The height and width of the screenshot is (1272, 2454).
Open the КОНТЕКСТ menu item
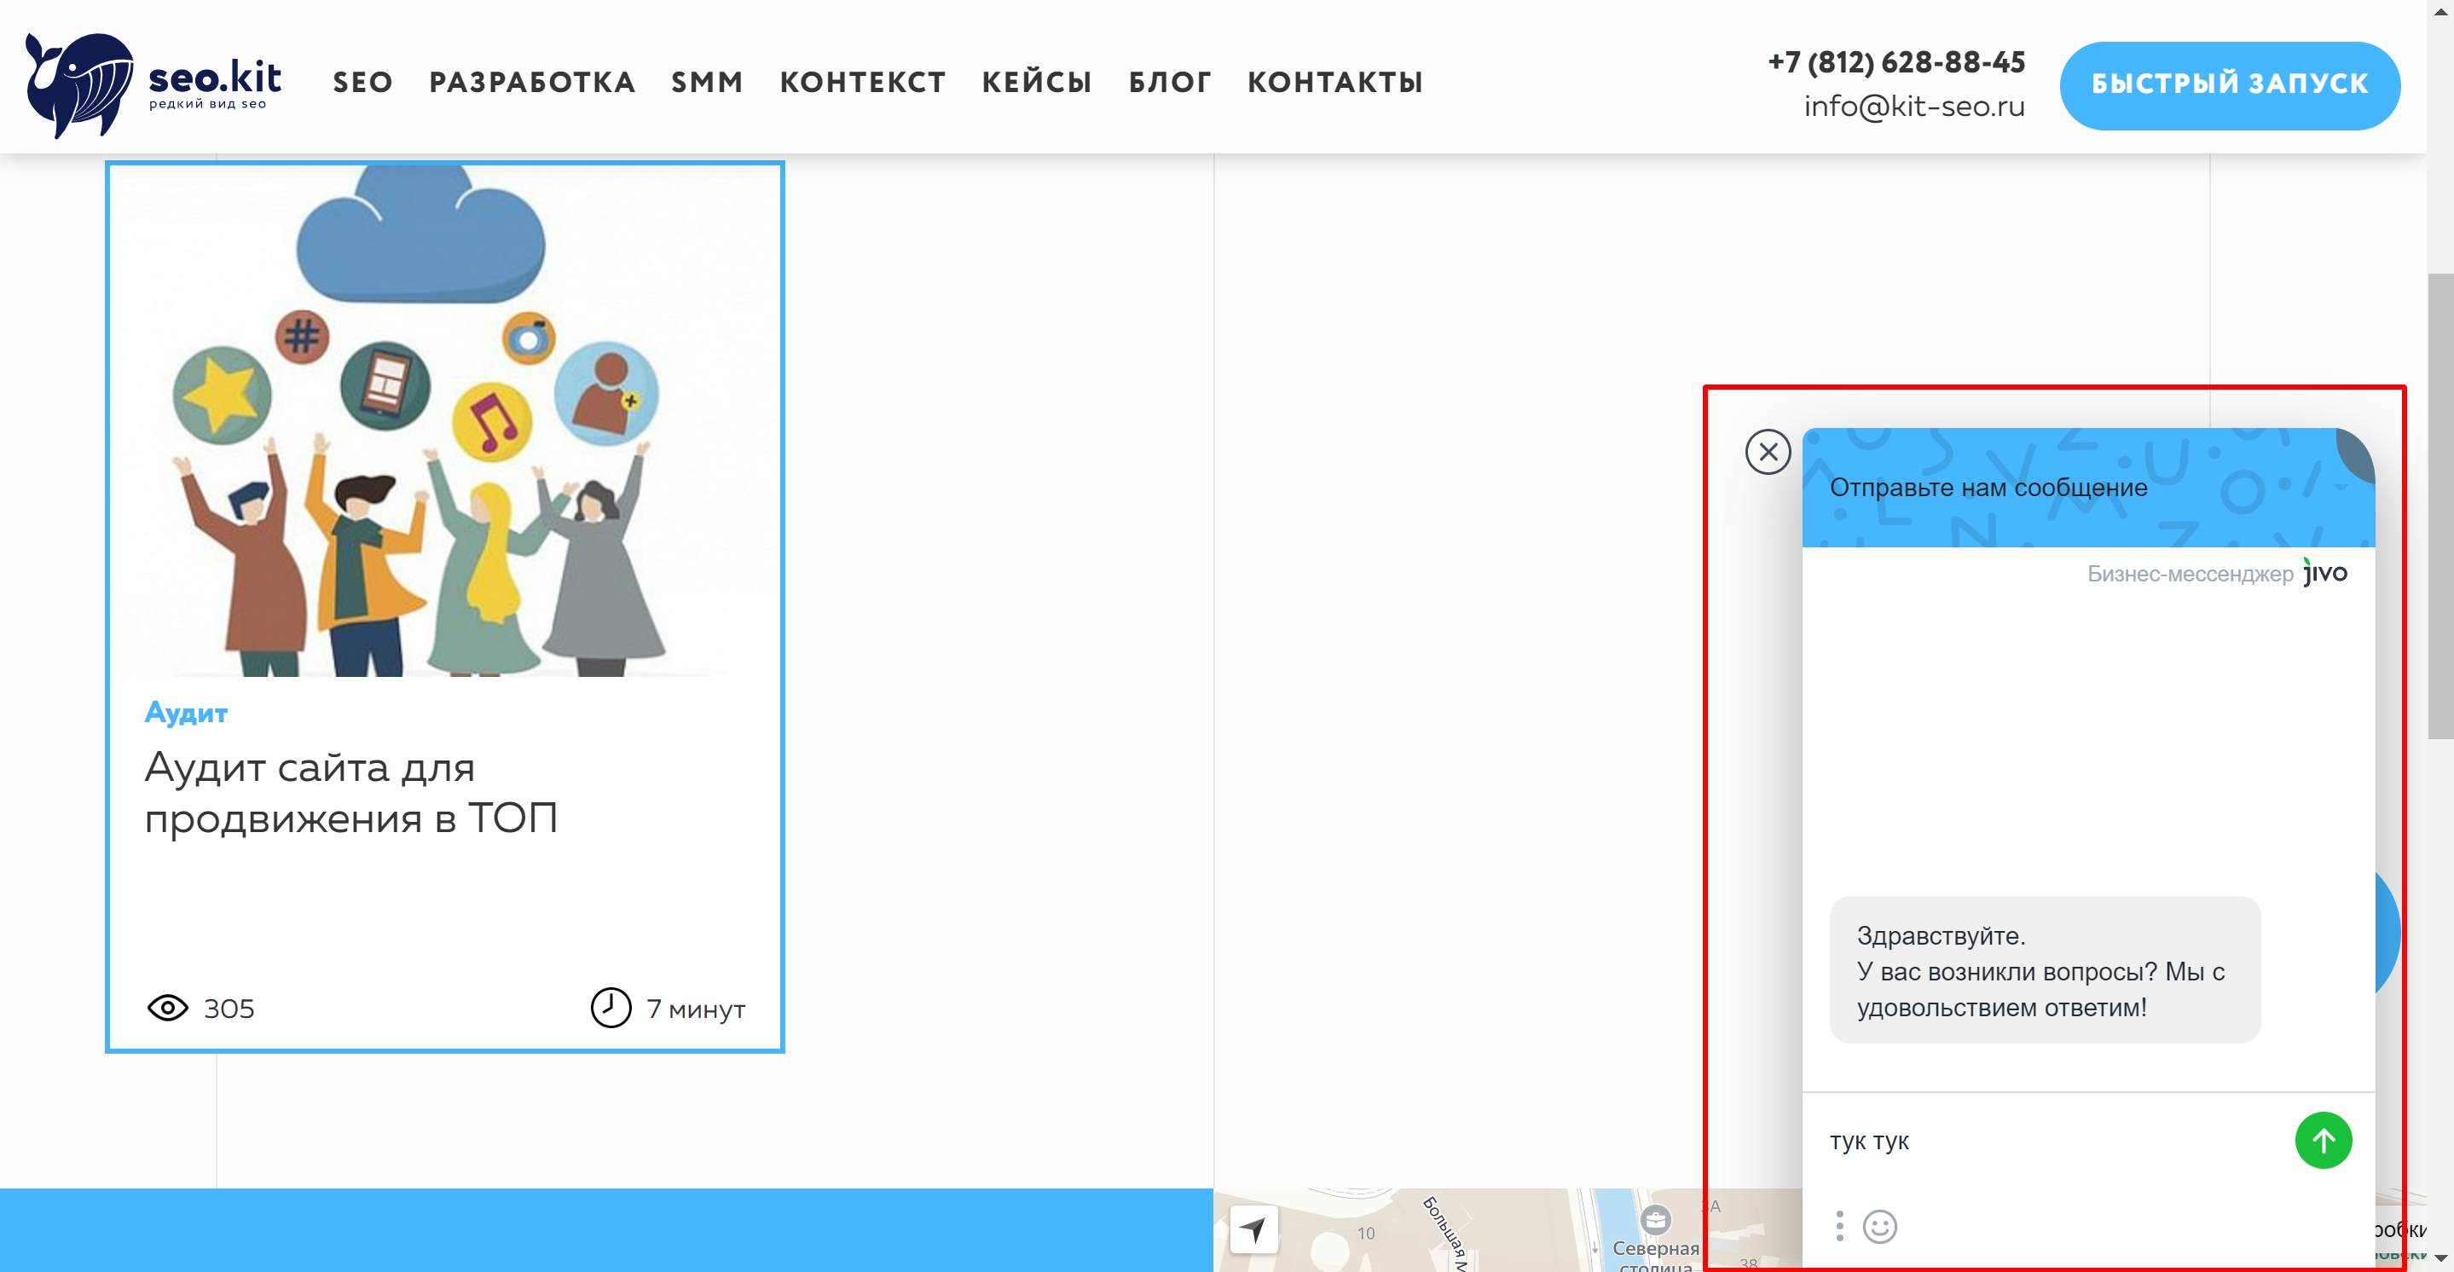pos(863,83)
